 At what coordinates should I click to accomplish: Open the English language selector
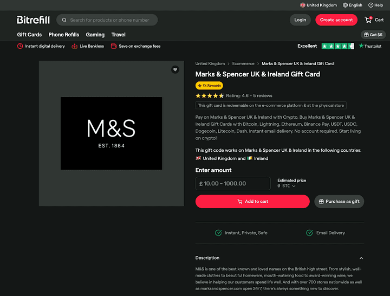[353, 5]
